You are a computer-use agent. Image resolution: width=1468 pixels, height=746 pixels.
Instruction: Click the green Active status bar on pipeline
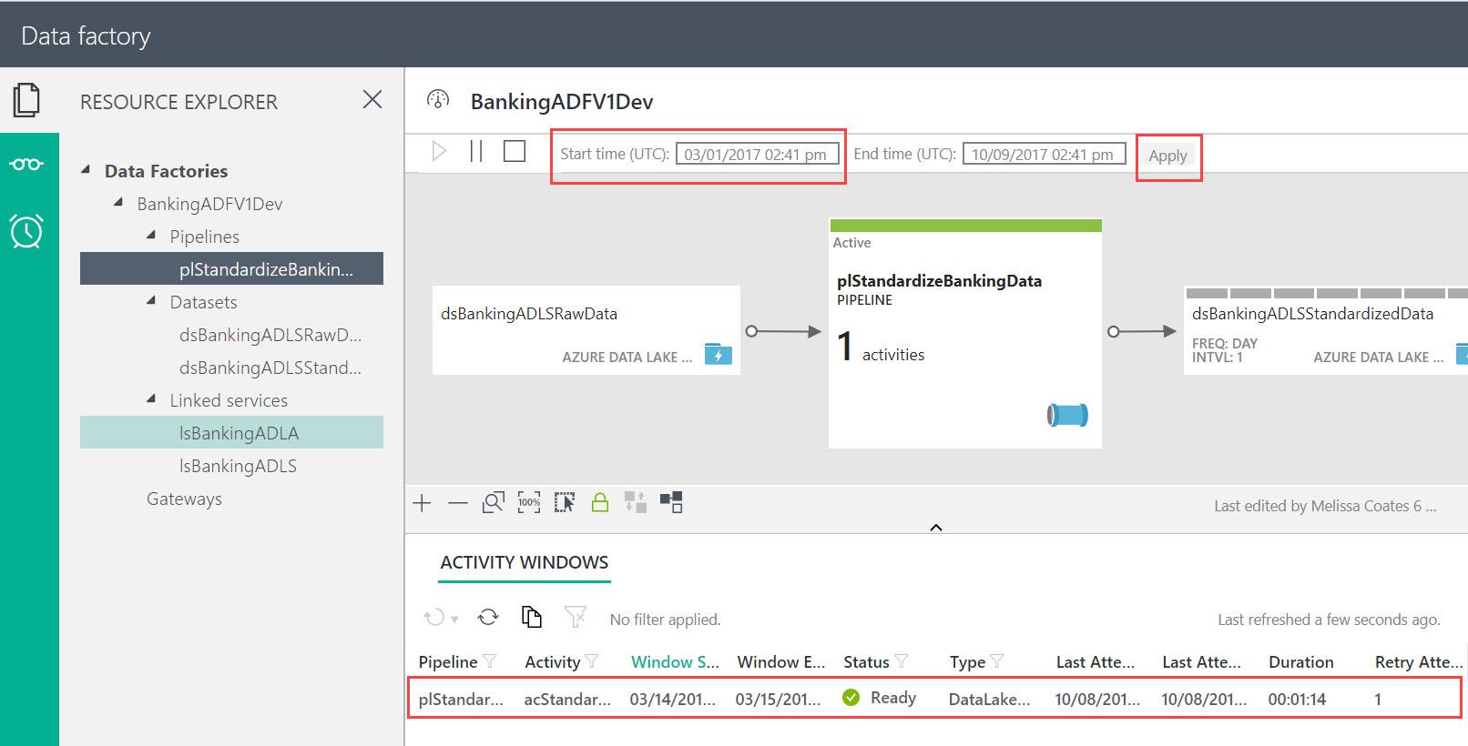coord(965,226)
